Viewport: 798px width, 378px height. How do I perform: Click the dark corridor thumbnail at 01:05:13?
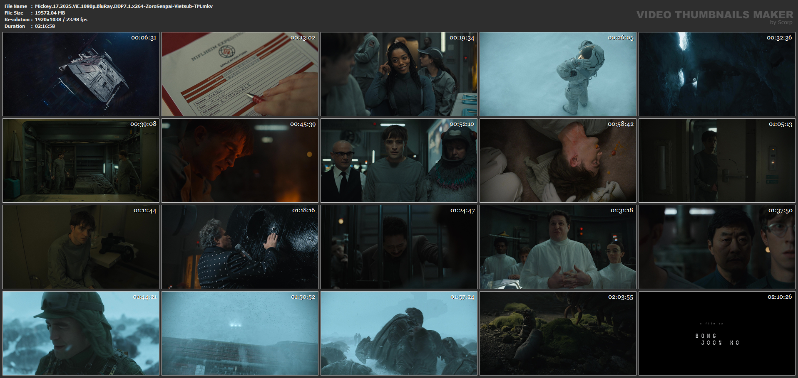pyautogui.click(x=717, y=160)
